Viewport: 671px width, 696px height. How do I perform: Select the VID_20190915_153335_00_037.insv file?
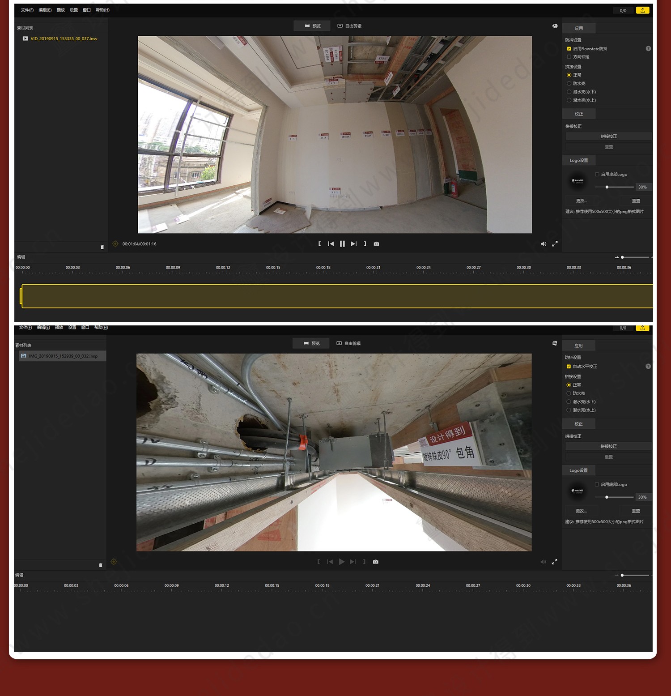coord(64,39)
